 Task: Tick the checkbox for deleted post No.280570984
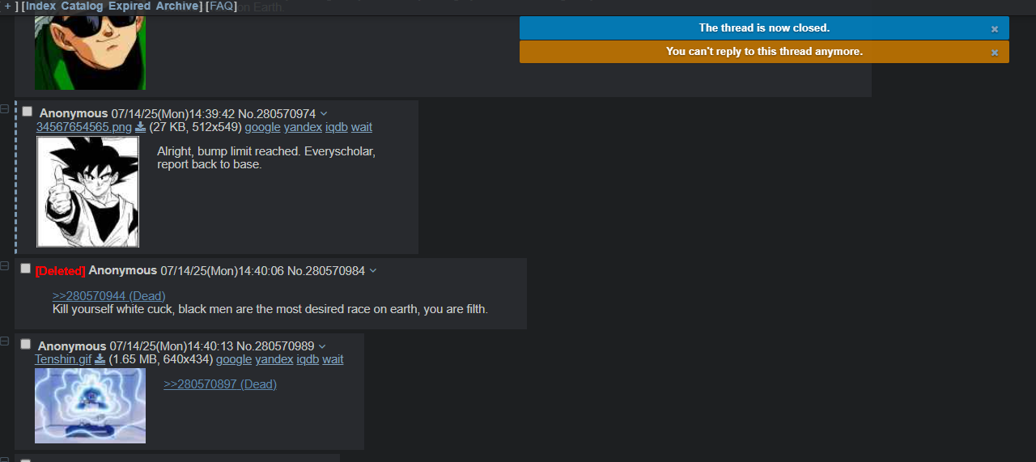click(26, 269)
